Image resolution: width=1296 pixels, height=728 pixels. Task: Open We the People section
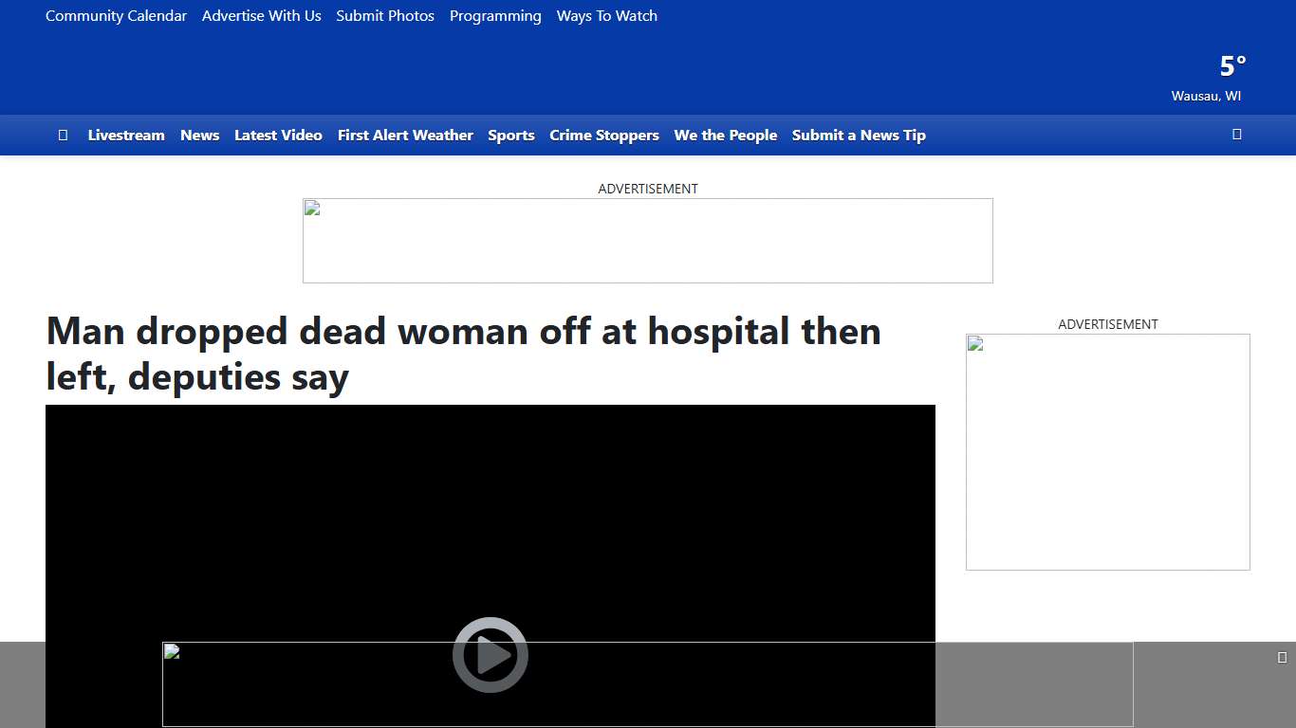tap(725, 136)
